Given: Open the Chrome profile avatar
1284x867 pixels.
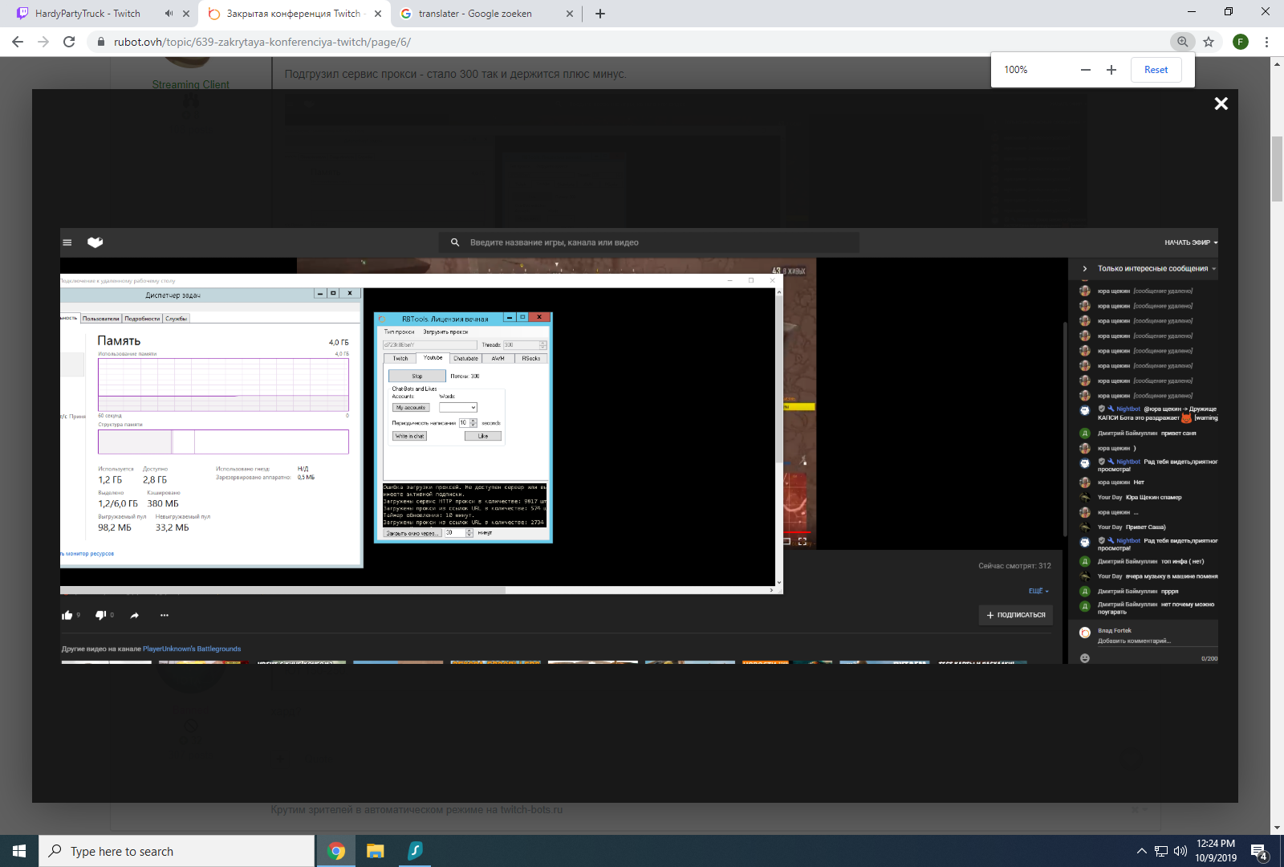Looking at the screenshot, I should tap(1240, 42).
